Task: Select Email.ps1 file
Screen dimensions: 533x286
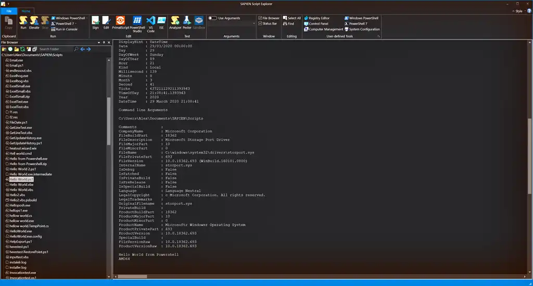Action: 16,66
